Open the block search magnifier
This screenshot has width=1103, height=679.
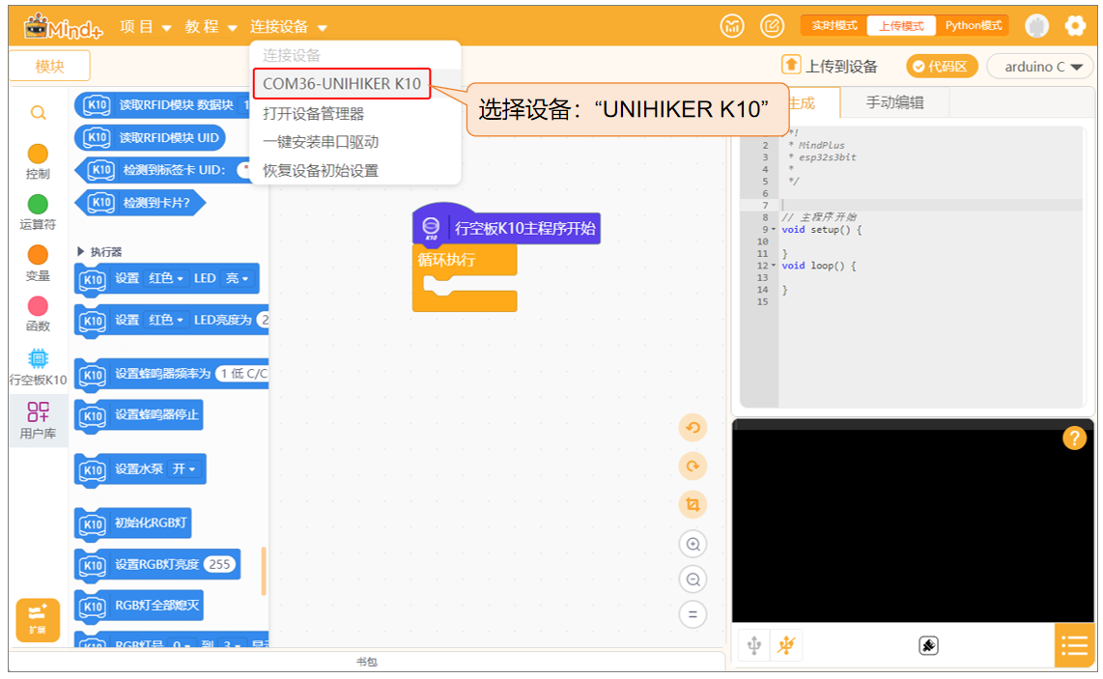pyautogui.click(x=38, y=113)
